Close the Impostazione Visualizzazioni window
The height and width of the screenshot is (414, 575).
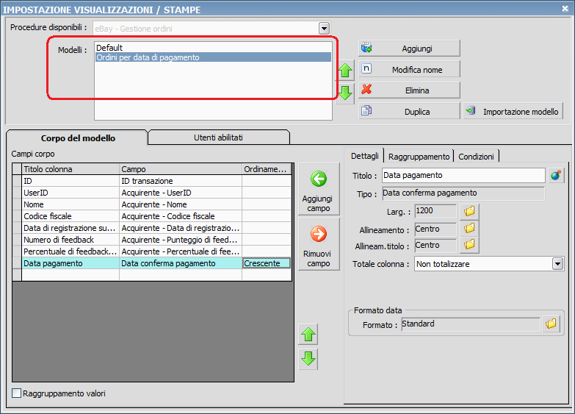pyautogui.click(x=565, y=8)
